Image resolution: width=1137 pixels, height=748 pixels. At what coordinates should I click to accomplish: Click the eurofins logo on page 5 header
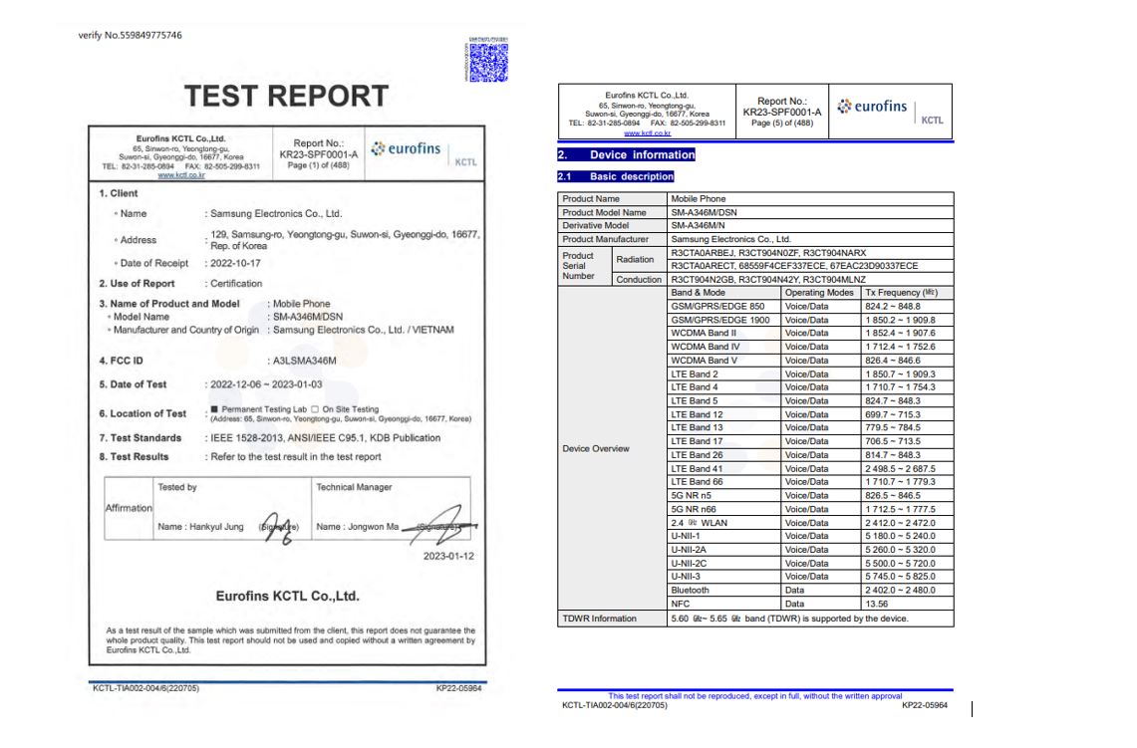tap(872, 107)
